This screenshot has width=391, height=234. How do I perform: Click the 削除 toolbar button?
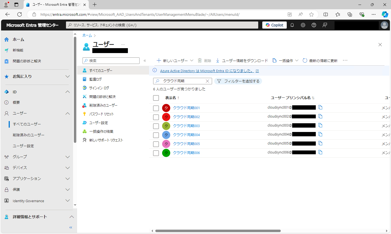coord(204,61)
